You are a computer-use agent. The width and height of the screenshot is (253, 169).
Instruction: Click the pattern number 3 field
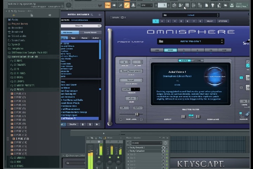[x=162, y=5]
